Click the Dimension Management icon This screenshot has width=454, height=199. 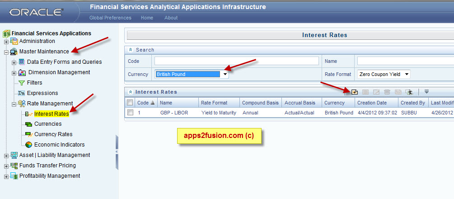pos(22,72)
